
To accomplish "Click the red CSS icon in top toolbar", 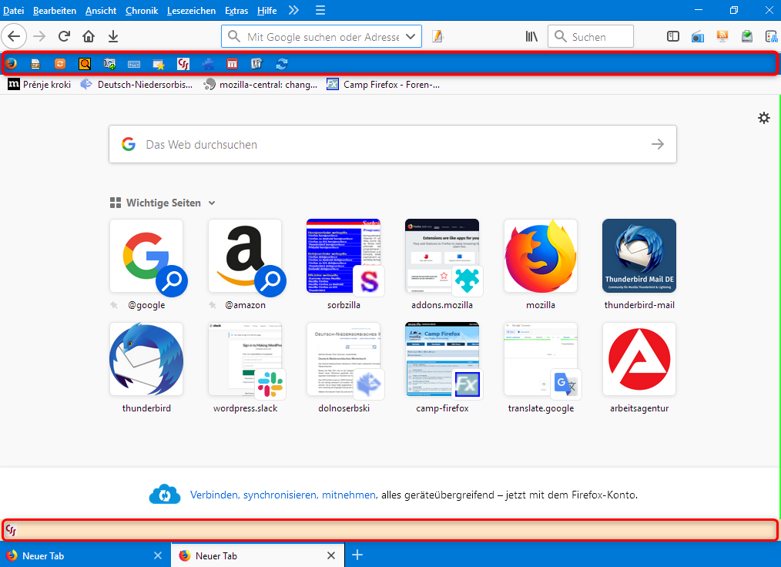I will [183, 64].
